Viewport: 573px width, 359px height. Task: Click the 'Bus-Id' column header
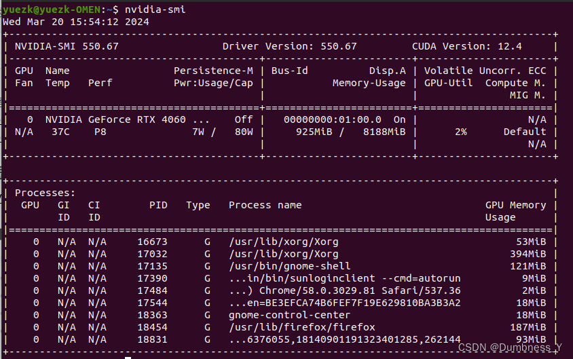[289, 71]
